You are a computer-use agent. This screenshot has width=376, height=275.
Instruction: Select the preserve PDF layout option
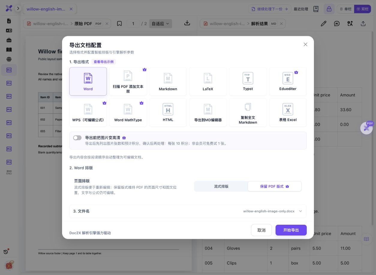pyautogui.click(x=275, y=186)
